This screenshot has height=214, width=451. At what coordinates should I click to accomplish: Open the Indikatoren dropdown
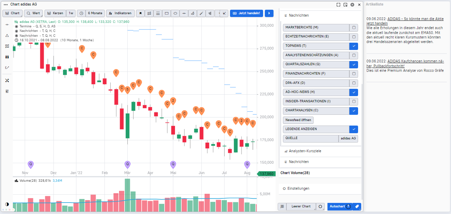[120, 13]
